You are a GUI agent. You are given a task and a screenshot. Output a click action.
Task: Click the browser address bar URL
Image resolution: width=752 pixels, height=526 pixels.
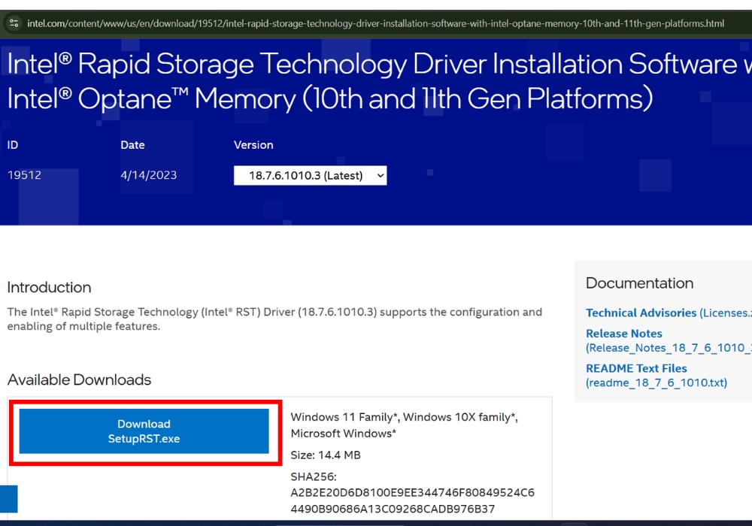pyautogui.click(x=375, y=23)
